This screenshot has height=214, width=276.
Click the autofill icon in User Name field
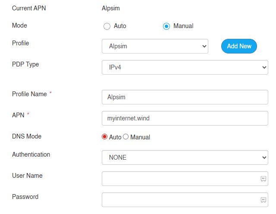click(263, 178)
